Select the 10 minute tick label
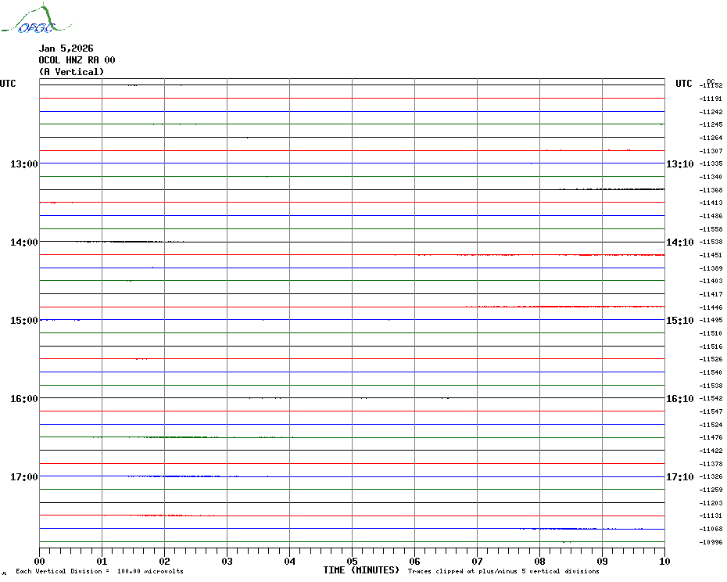Screen dimensions: 727x582 pyautogui.click(x=664, y=561)
